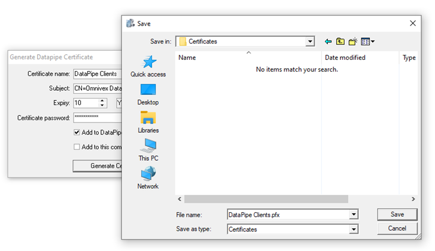Click the Cancel button
The height and width of the screenshot is (251, 435).
point(397,228)
